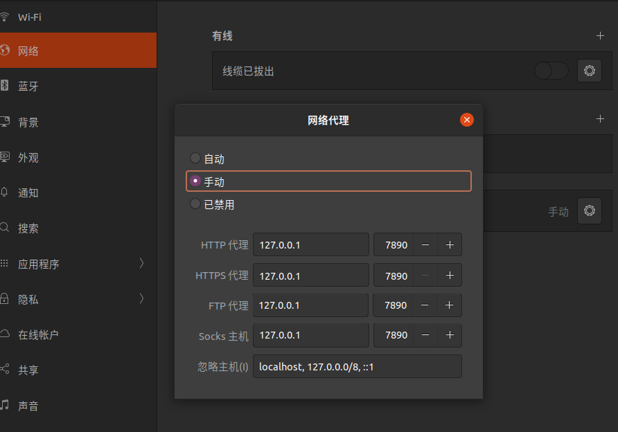
Task: Open the 通知 settings page
Action: pos(8,192)
